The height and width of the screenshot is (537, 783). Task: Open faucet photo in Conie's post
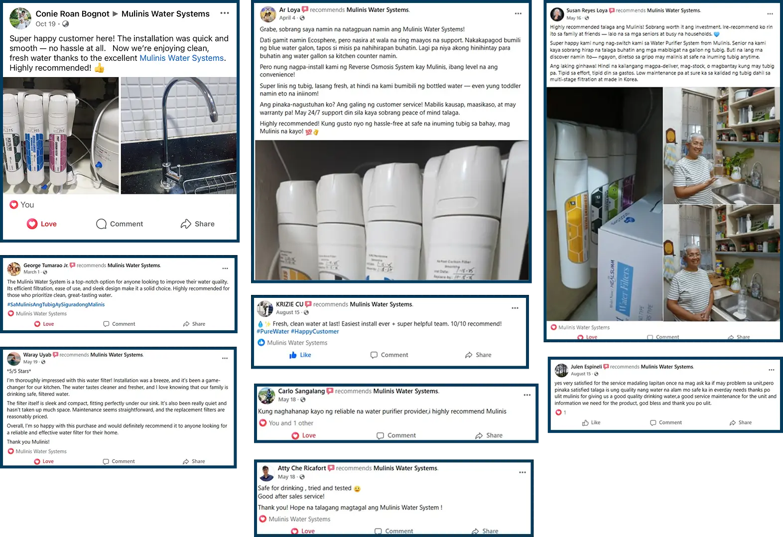179,135
